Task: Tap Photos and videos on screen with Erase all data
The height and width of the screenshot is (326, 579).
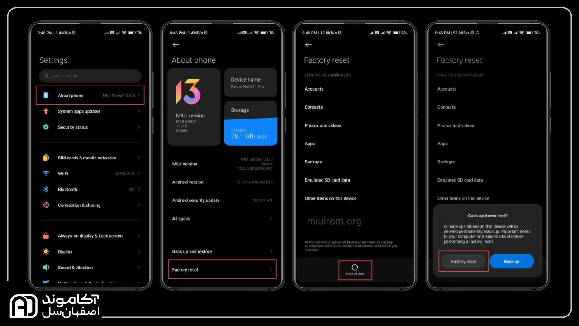Action: click(x=323, y=125)
